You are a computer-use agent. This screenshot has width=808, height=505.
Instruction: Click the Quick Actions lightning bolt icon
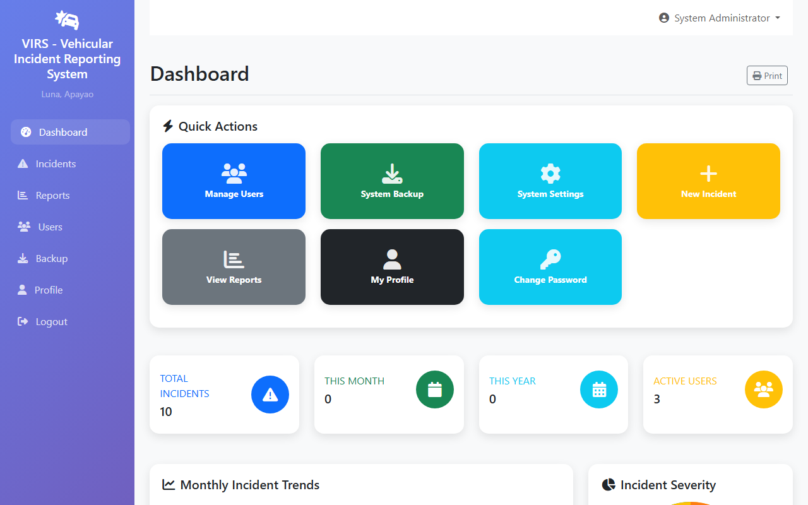tap(168, 126)
